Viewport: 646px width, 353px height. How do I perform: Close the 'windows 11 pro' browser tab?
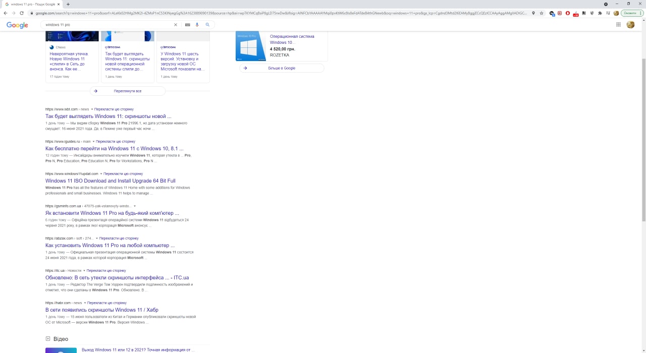pos(59,4)
